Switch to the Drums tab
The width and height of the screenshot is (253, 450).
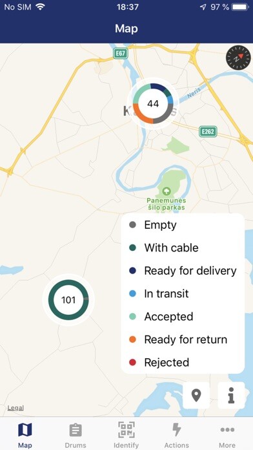[x=76, y=436]
